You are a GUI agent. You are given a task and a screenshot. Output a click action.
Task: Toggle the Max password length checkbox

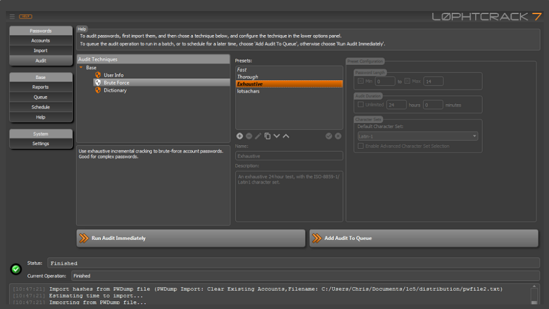(x=408, y=81)
